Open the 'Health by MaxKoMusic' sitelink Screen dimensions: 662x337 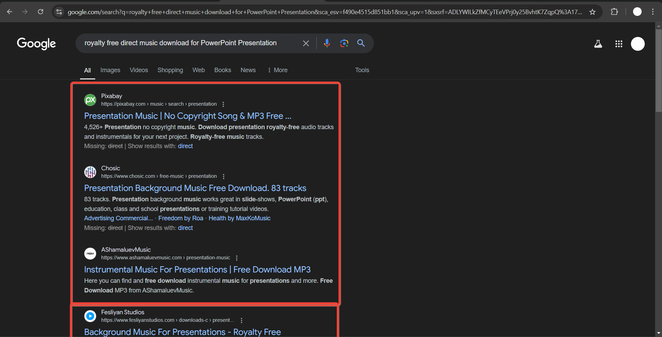click(239, 218)
